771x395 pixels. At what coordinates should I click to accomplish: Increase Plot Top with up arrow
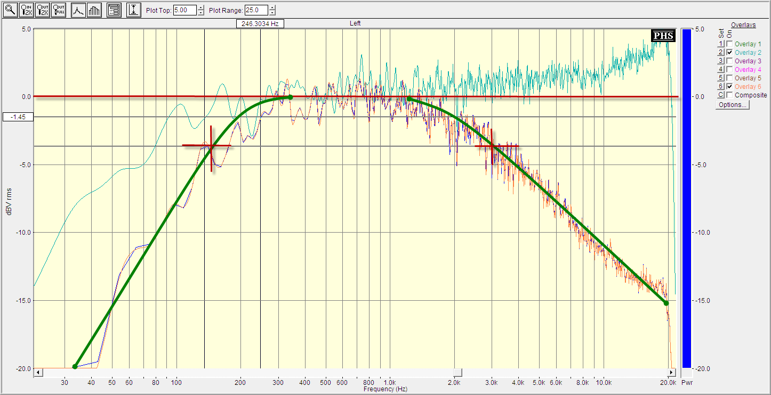[x=200, y=7]
